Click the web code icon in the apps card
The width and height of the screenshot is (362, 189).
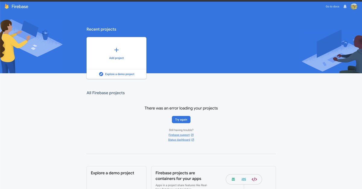[254, 179]
